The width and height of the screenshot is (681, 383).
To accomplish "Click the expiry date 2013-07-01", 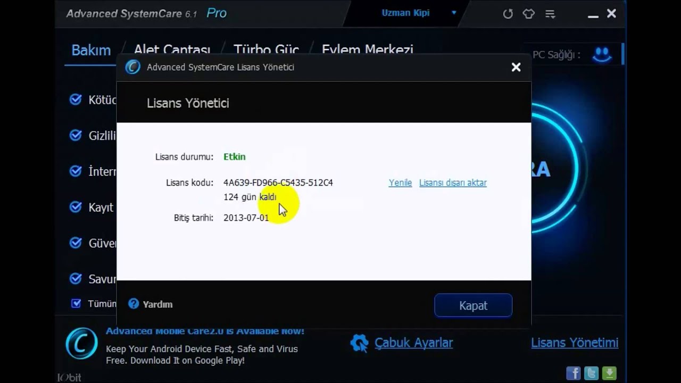I will click(246, 218).
